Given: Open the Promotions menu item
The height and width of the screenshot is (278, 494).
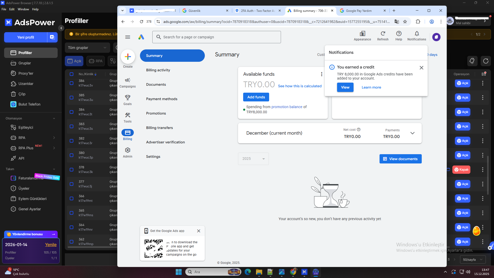Looking at the screenshot, I should [156, 113].
